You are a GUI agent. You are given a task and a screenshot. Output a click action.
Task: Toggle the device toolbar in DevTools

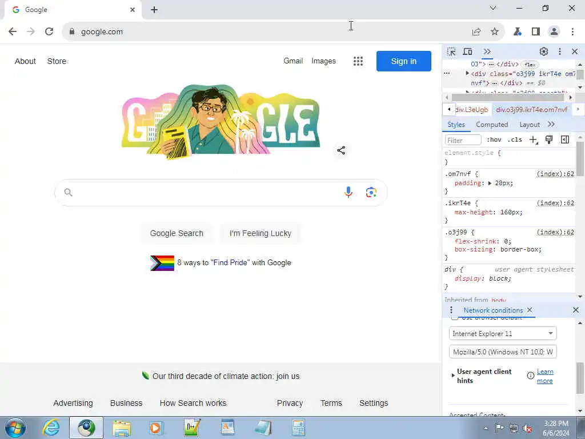[467, 51]
